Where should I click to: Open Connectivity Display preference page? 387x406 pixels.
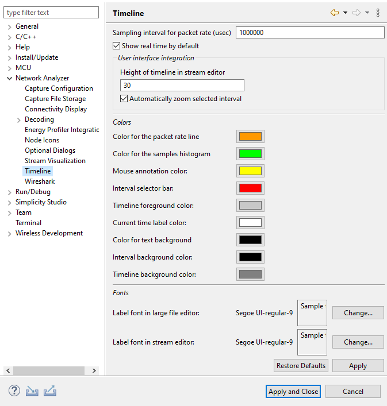[56, 109]
